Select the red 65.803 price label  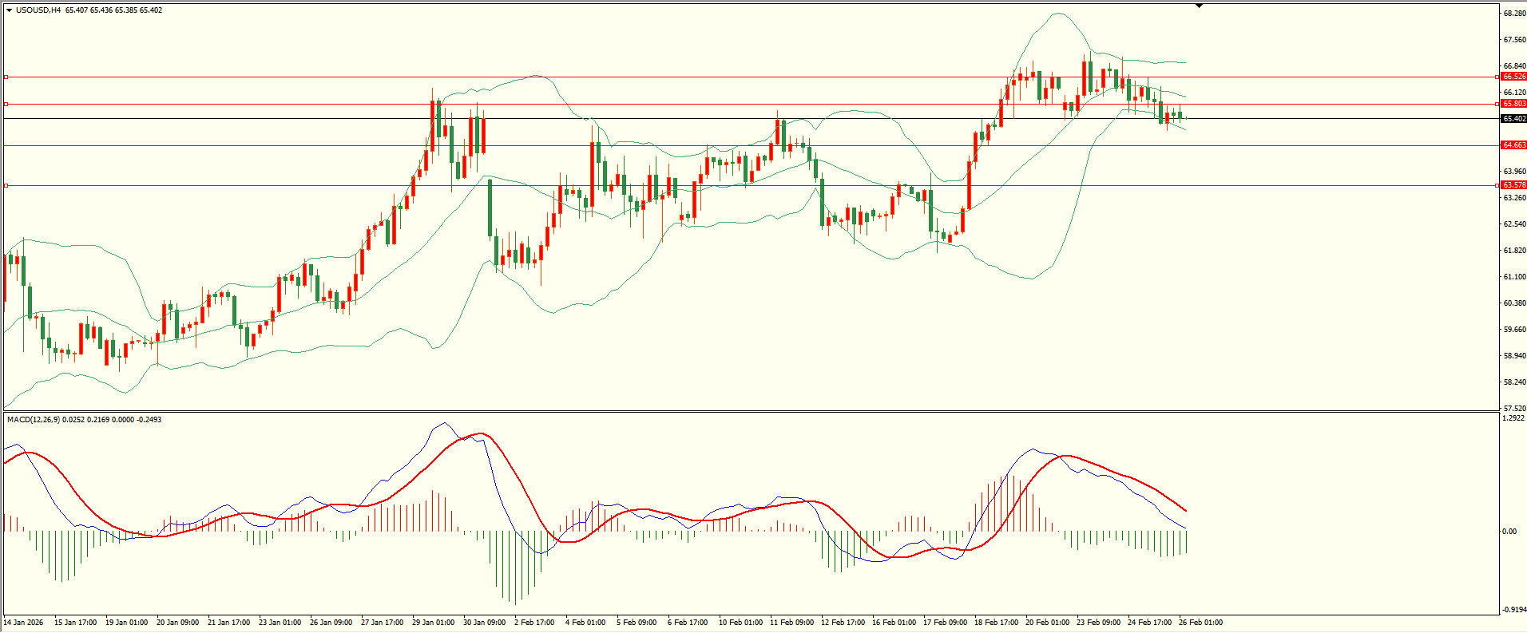1513,104
